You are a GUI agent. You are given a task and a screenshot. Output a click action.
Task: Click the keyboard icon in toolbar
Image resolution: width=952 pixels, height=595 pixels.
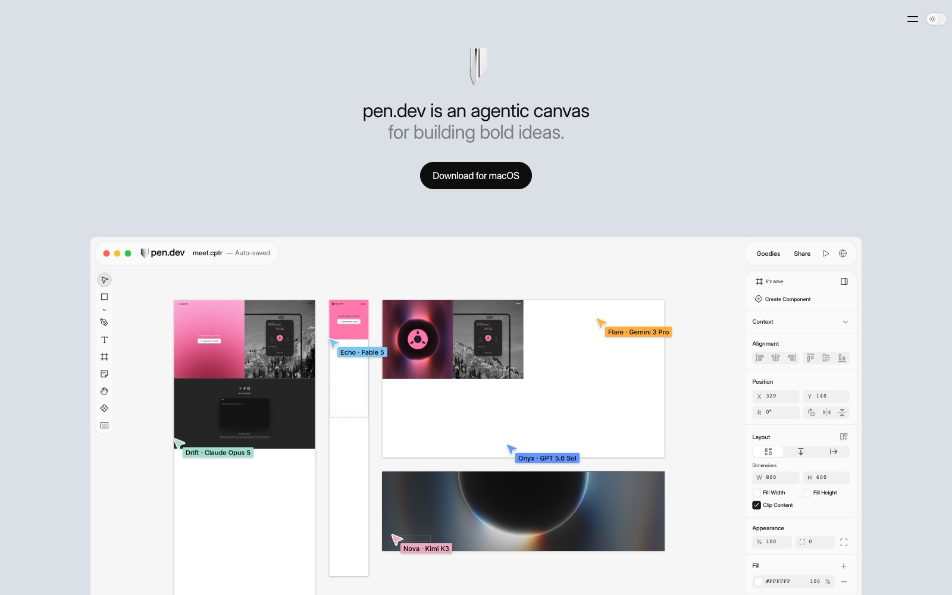[x=104, y=425]
